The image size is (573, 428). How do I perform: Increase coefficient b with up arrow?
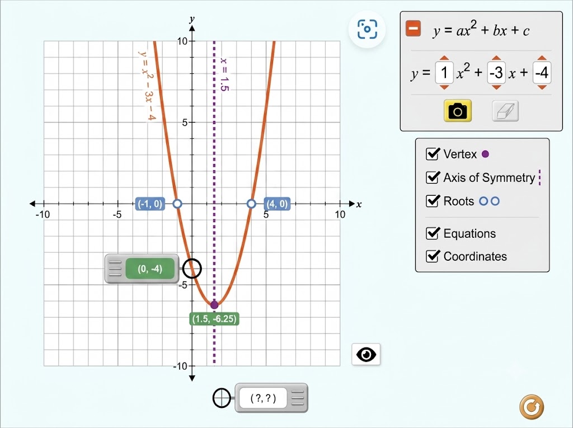(496, 58)
